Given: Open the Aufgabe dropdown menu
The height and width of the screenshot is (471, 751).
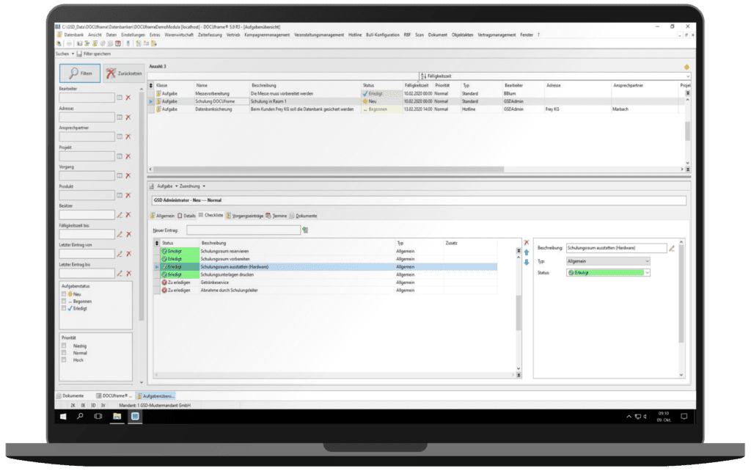Looking at the screenshot, I should click(167, 186).
